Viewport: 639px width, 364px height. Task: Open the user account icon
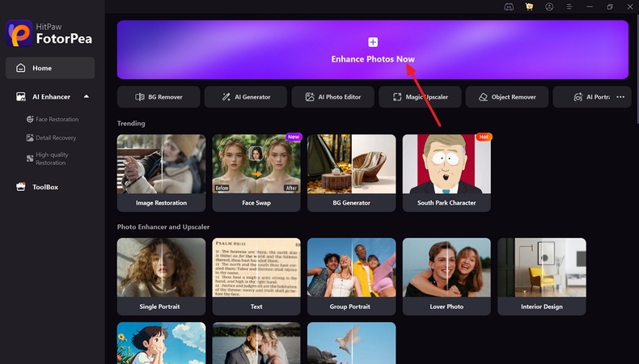pyautogui.click(x=549, y=7)
